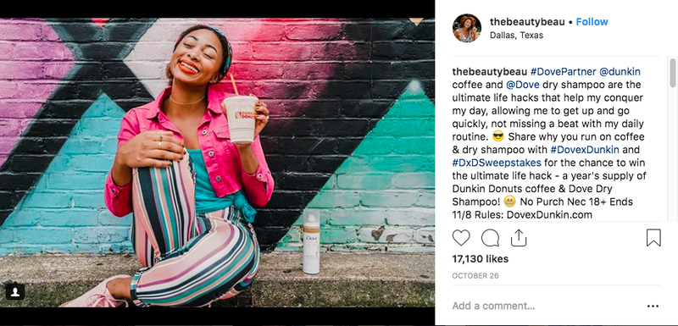Open comments via speech bubble icon
The image size is (678, 326).
490,238
